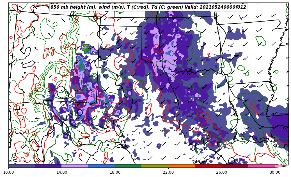The image size is (291, 177).
Task: Select the dark red 26–28 colorbar segment
Action: point(235,166)
